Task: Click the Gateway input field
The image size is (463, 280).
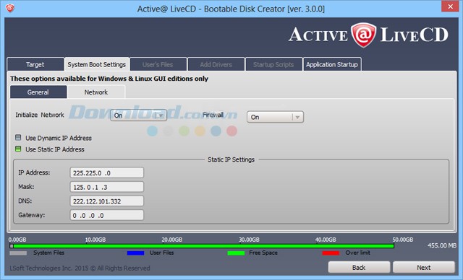Action: coord(107,215)
